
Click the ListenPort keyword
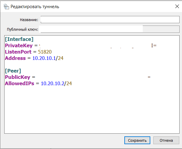click(18, 52)
